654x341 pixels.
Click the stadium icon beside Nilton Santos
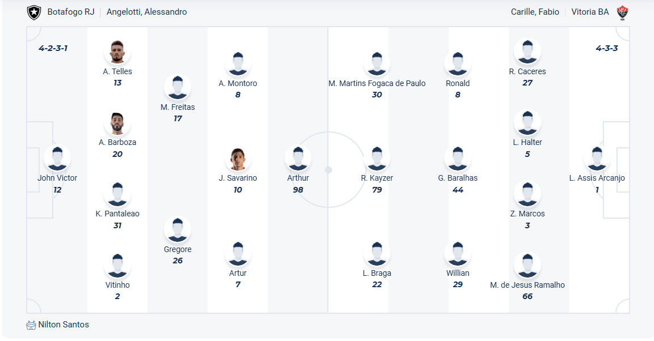(31, 325)
